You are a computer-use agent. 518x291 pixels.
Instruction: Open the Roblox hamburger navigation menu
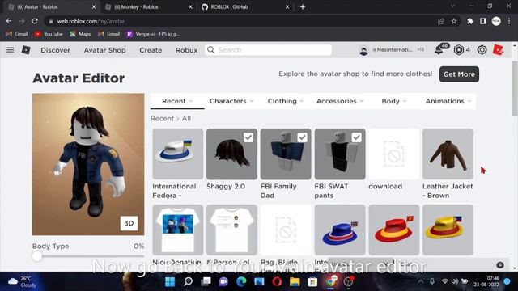point(11,50)
